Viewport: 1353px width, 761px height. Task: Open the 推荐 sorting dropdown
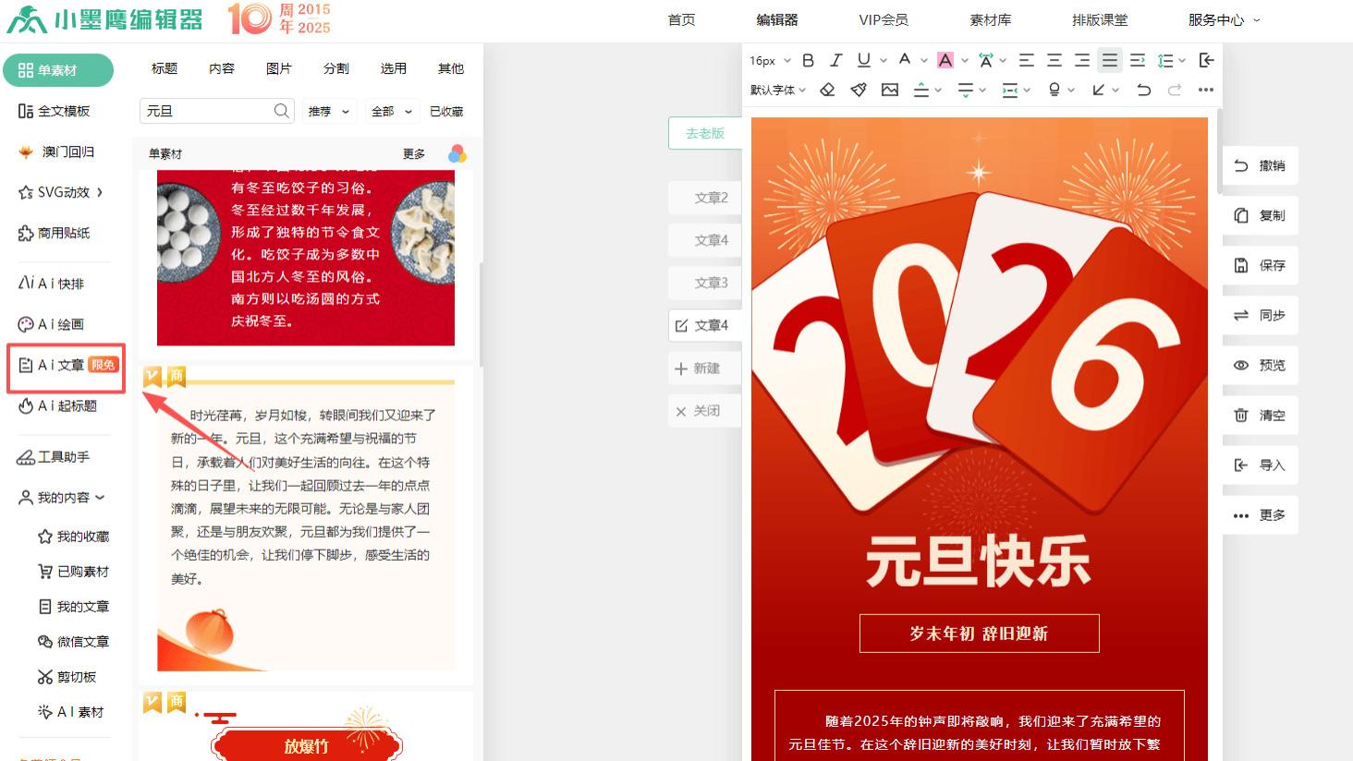click(x=328, y=111)
